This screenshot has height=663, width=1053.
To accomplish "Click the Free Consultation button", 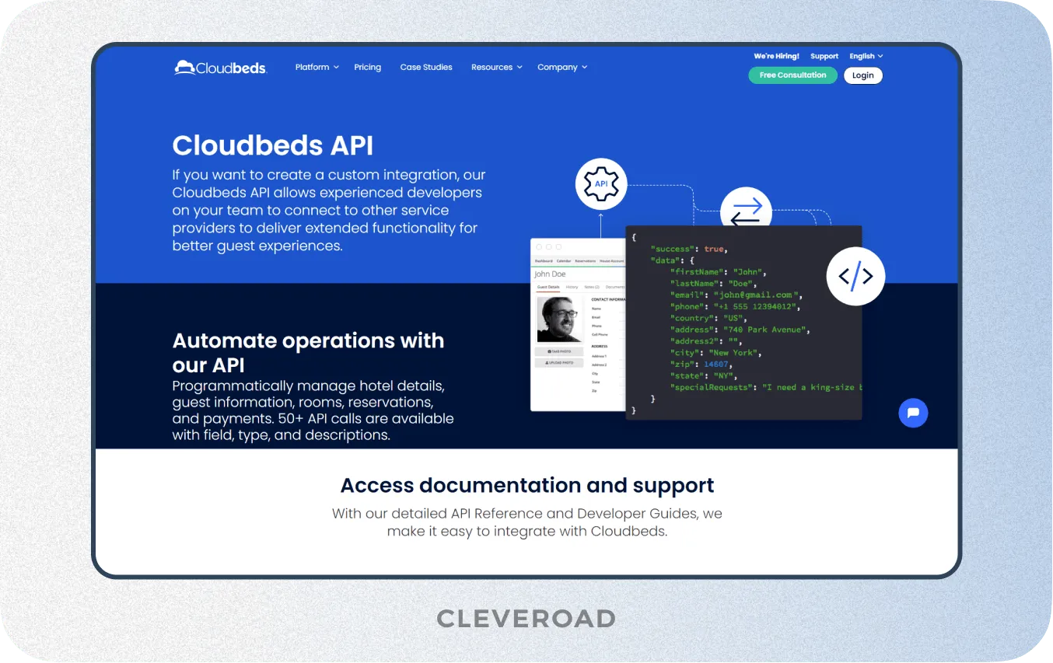I will click(x=792, y=75).
